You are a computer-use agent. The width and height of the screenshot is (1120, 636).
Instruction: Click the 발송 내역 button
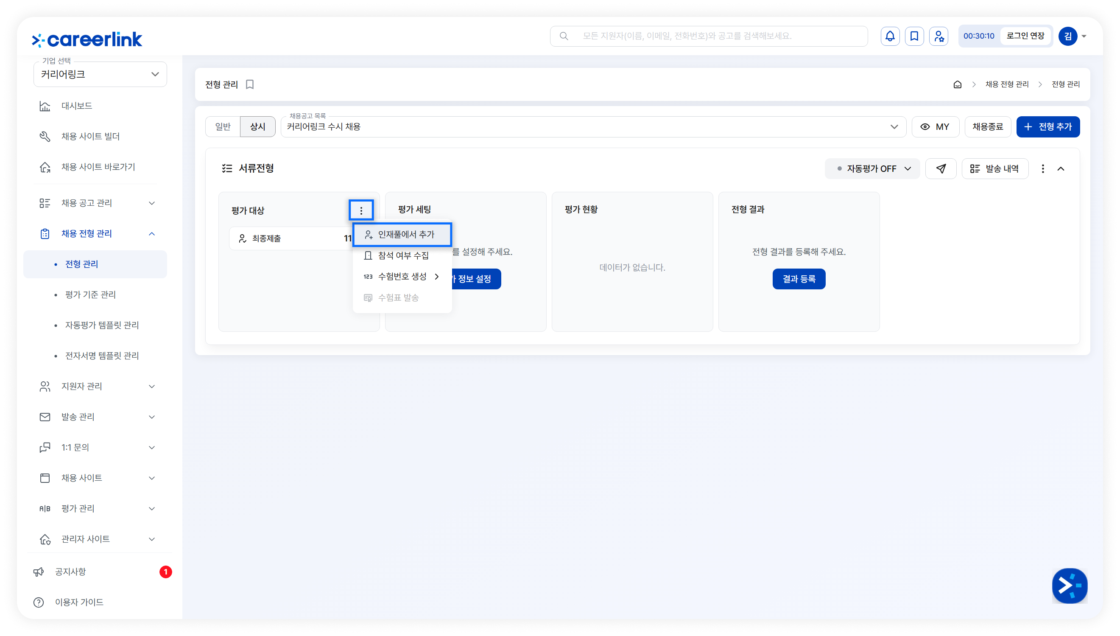[995, 168]
